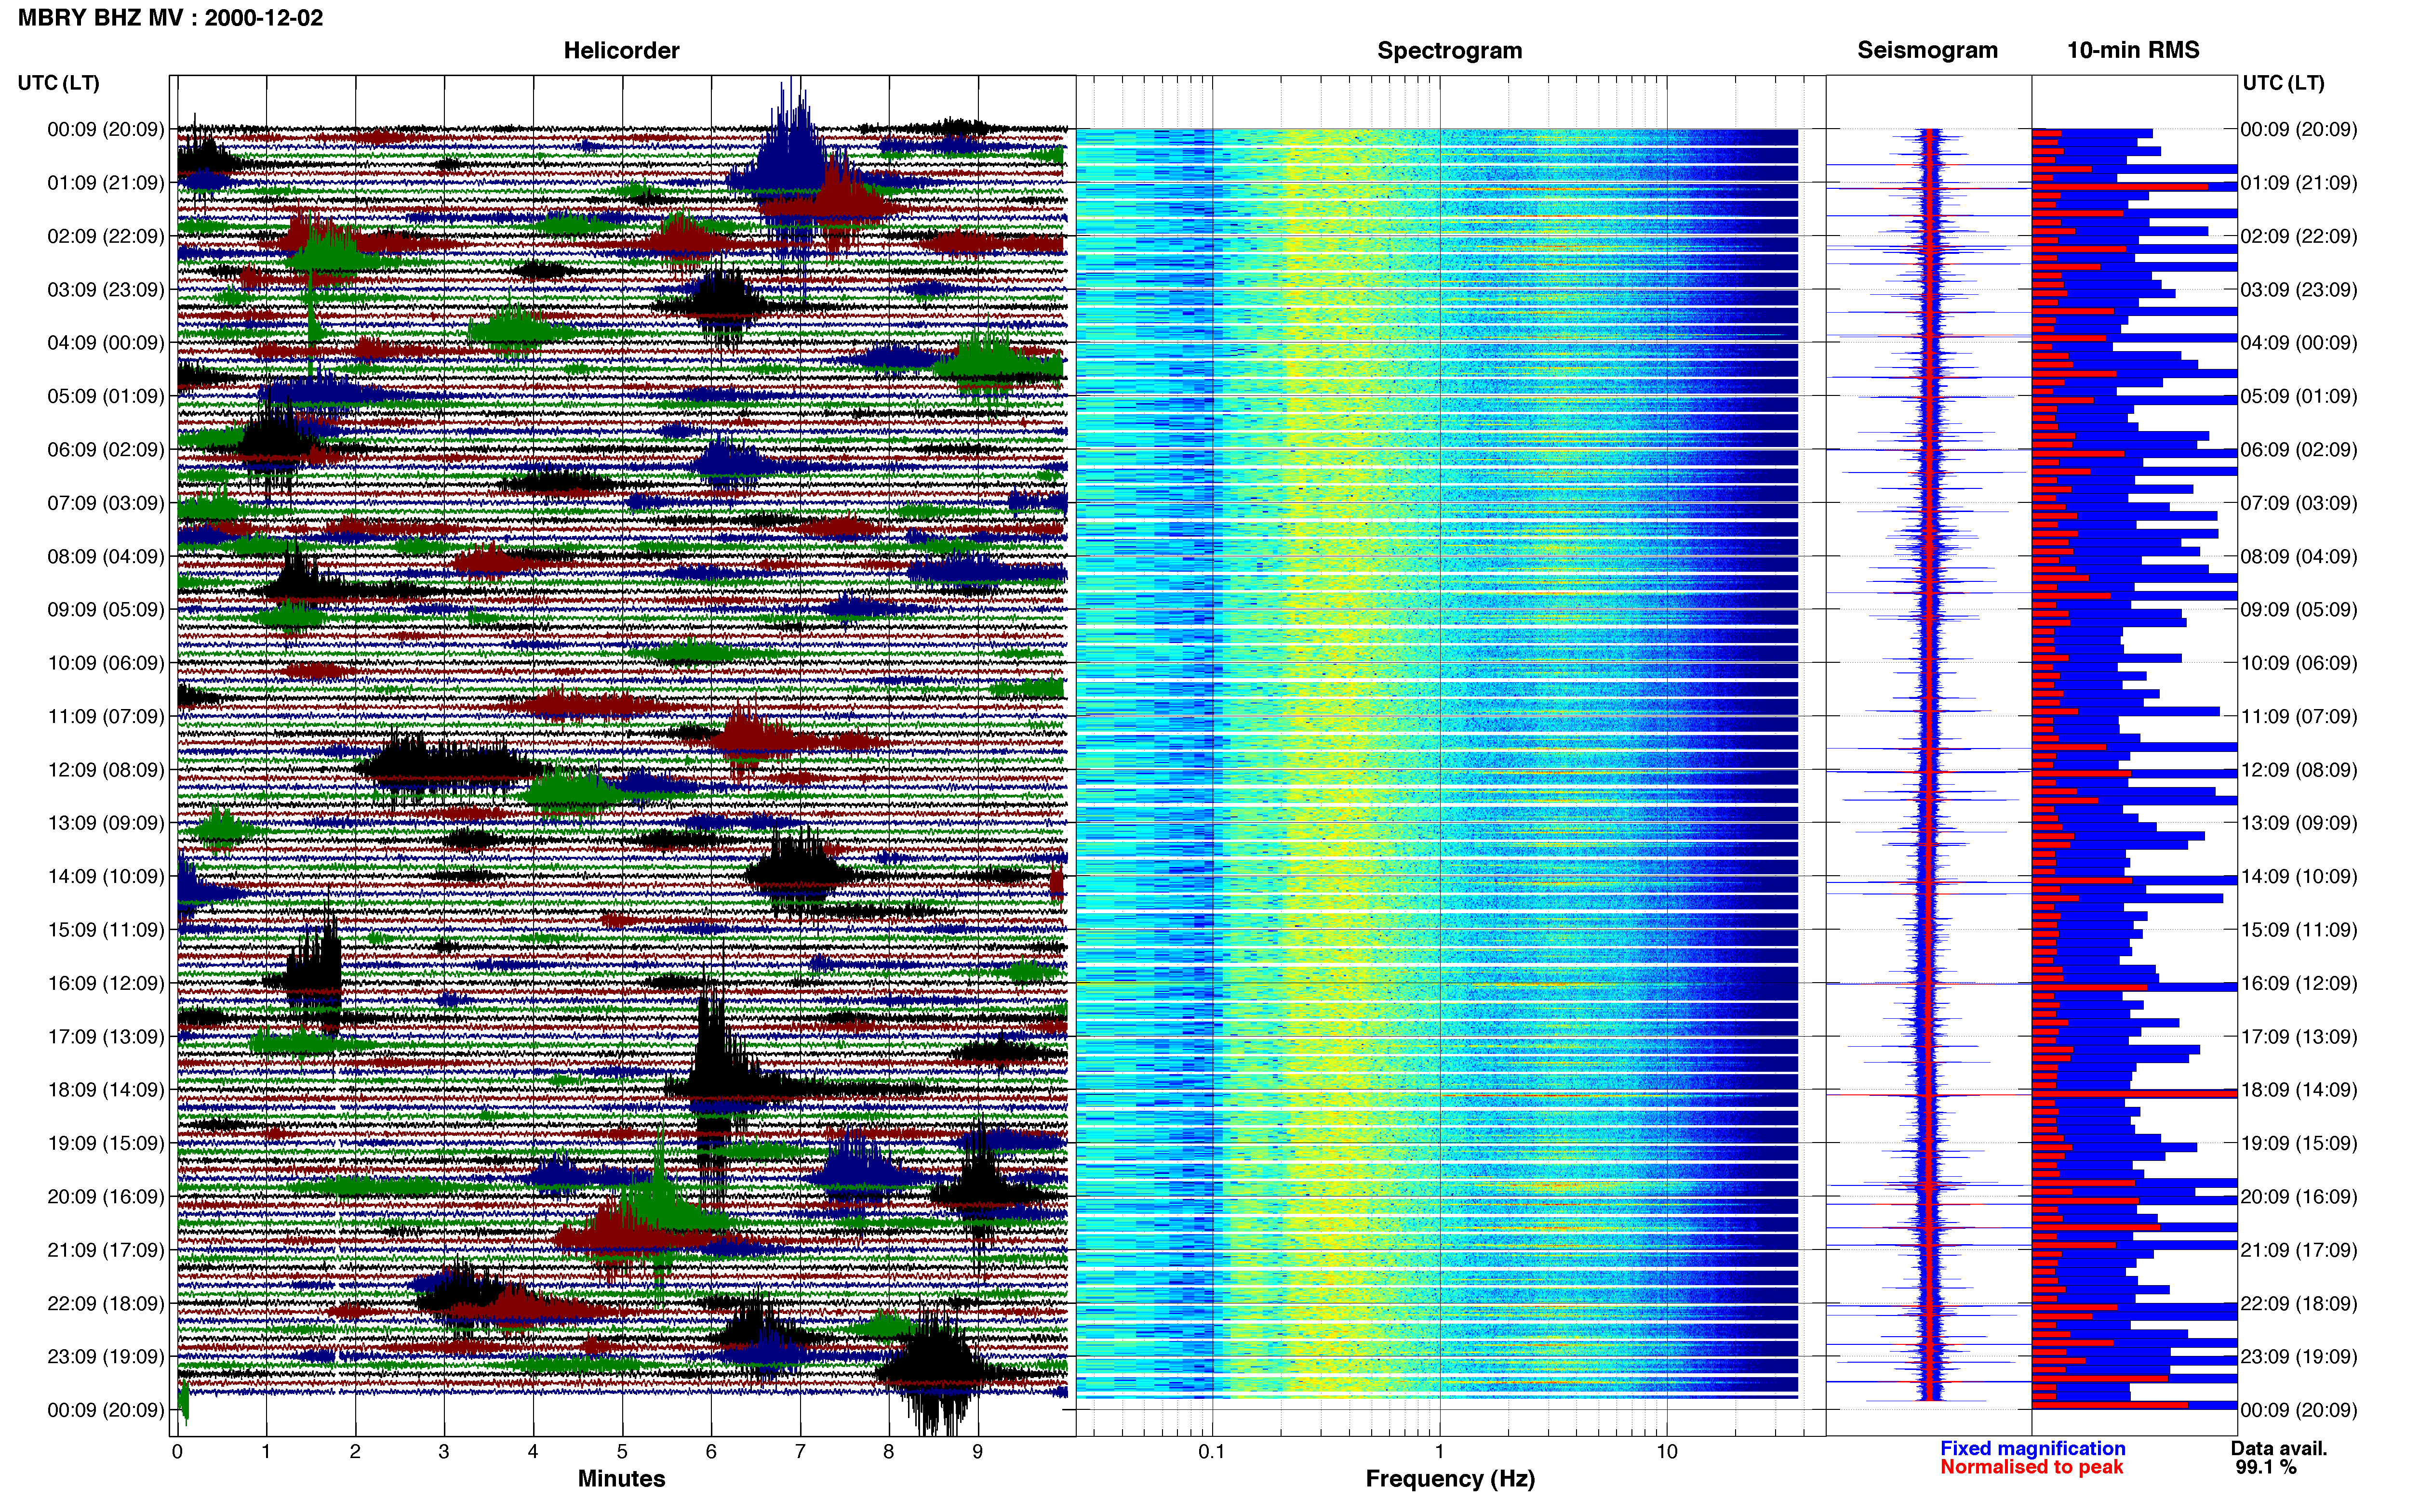Click the helicorder '3' minute tick label
Viewport: 2419px width, 1512px height.
[444, 1452]
